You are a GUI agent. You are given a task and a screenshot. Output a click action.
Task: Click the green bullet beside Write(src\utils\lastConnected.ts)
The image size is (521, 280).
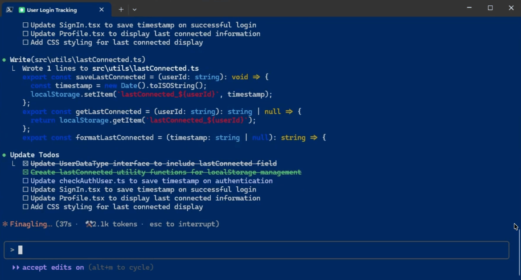click(4, 60)
